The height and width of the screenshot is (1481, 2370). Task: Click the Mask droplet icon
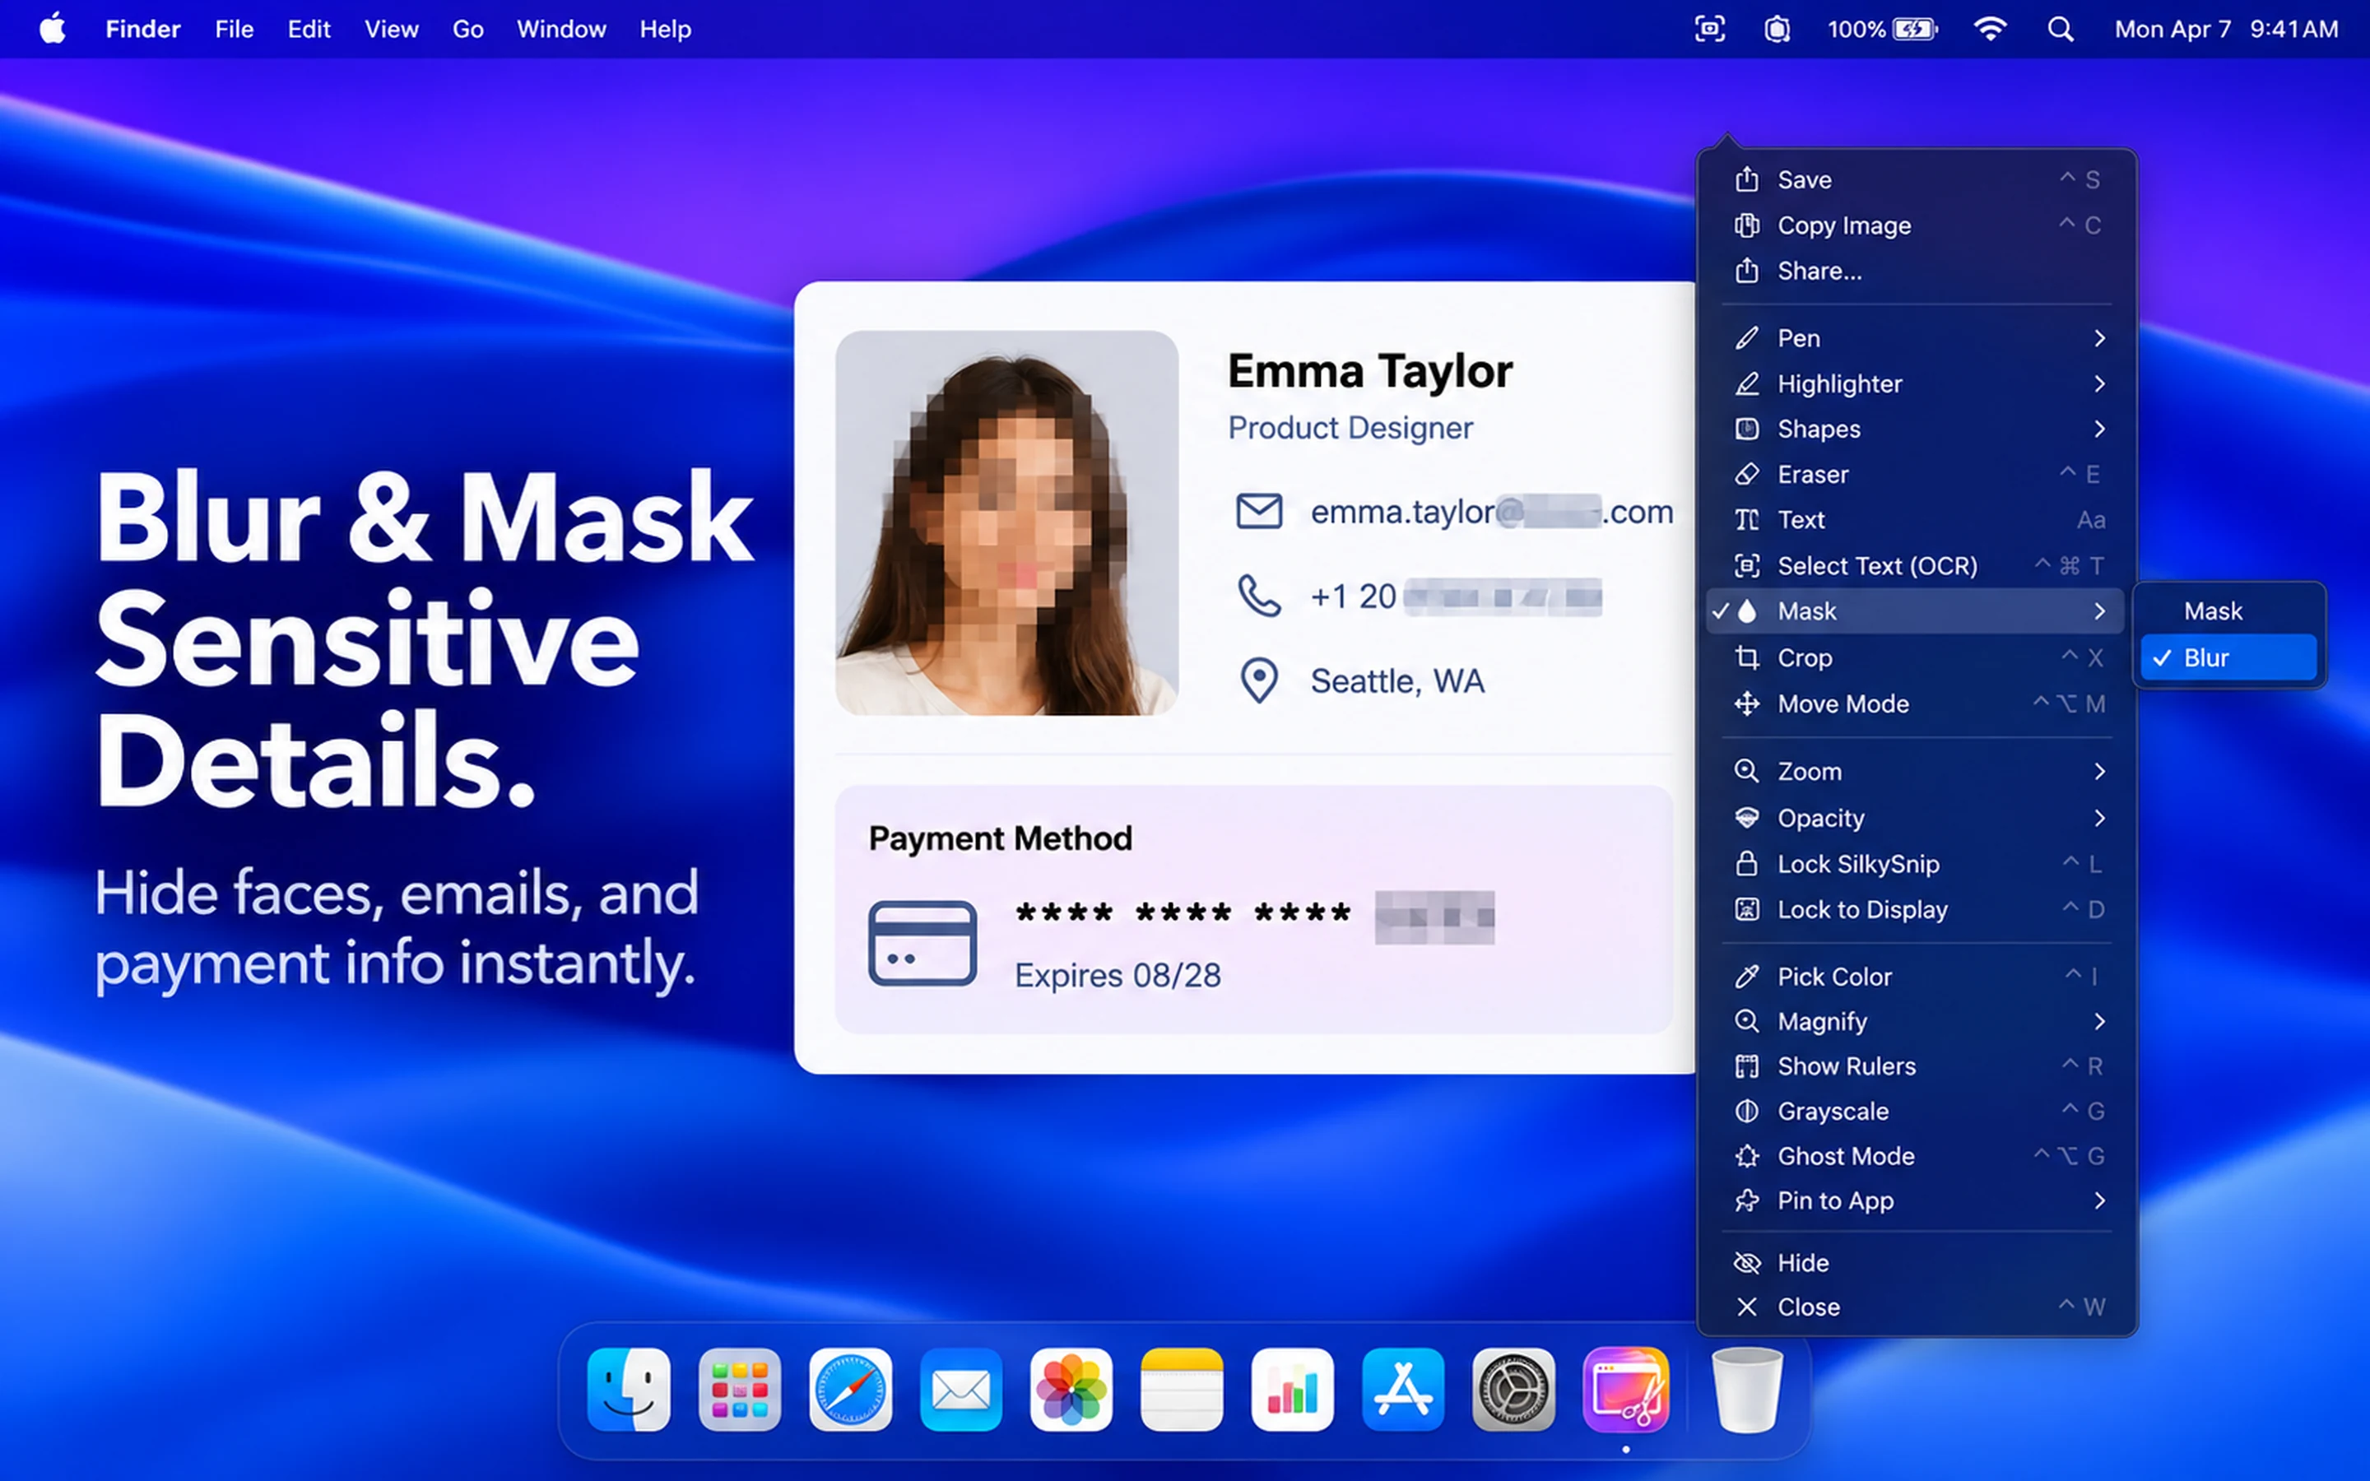(1747, 611)
